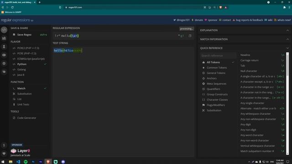Select Character Classes category
Image resolution: width=292 pixels, height=164 pixels.
click(217, 100)
